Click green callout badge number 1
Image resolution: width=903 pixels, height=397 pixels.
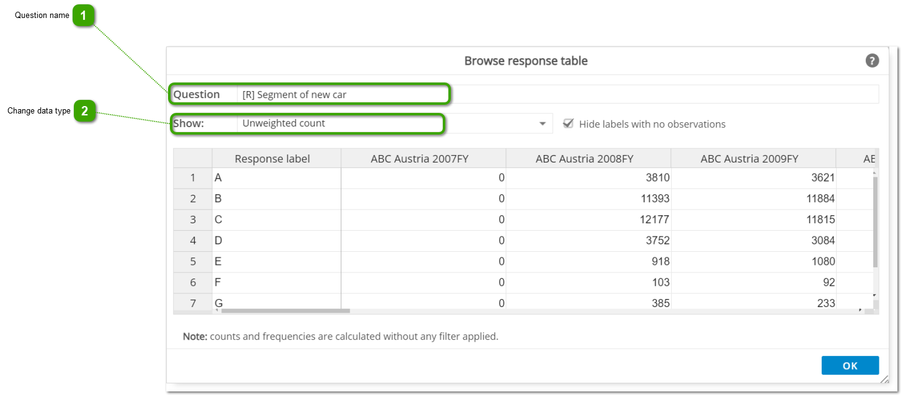tap(83, 16)
